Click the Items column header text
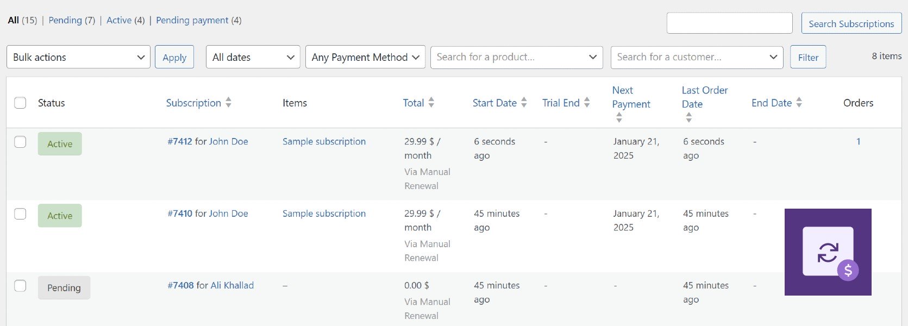Image resolution: width=908 pixels, height=326 pixels. click(x=295, y=103)
